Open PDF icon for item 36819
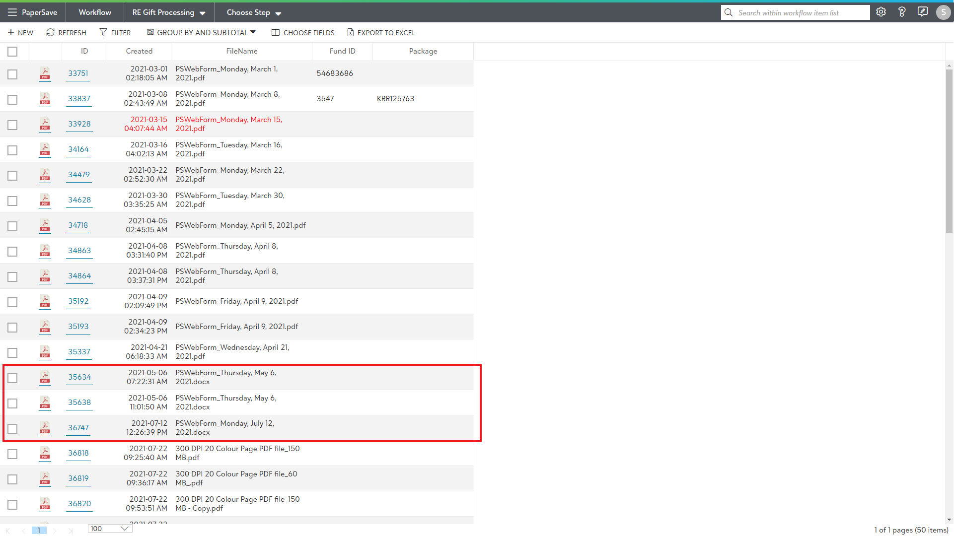The image size is (954, 536). pos(45,478)
